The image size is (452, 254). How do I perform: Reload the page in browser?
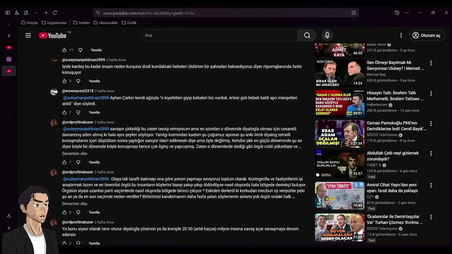[55, 13]
